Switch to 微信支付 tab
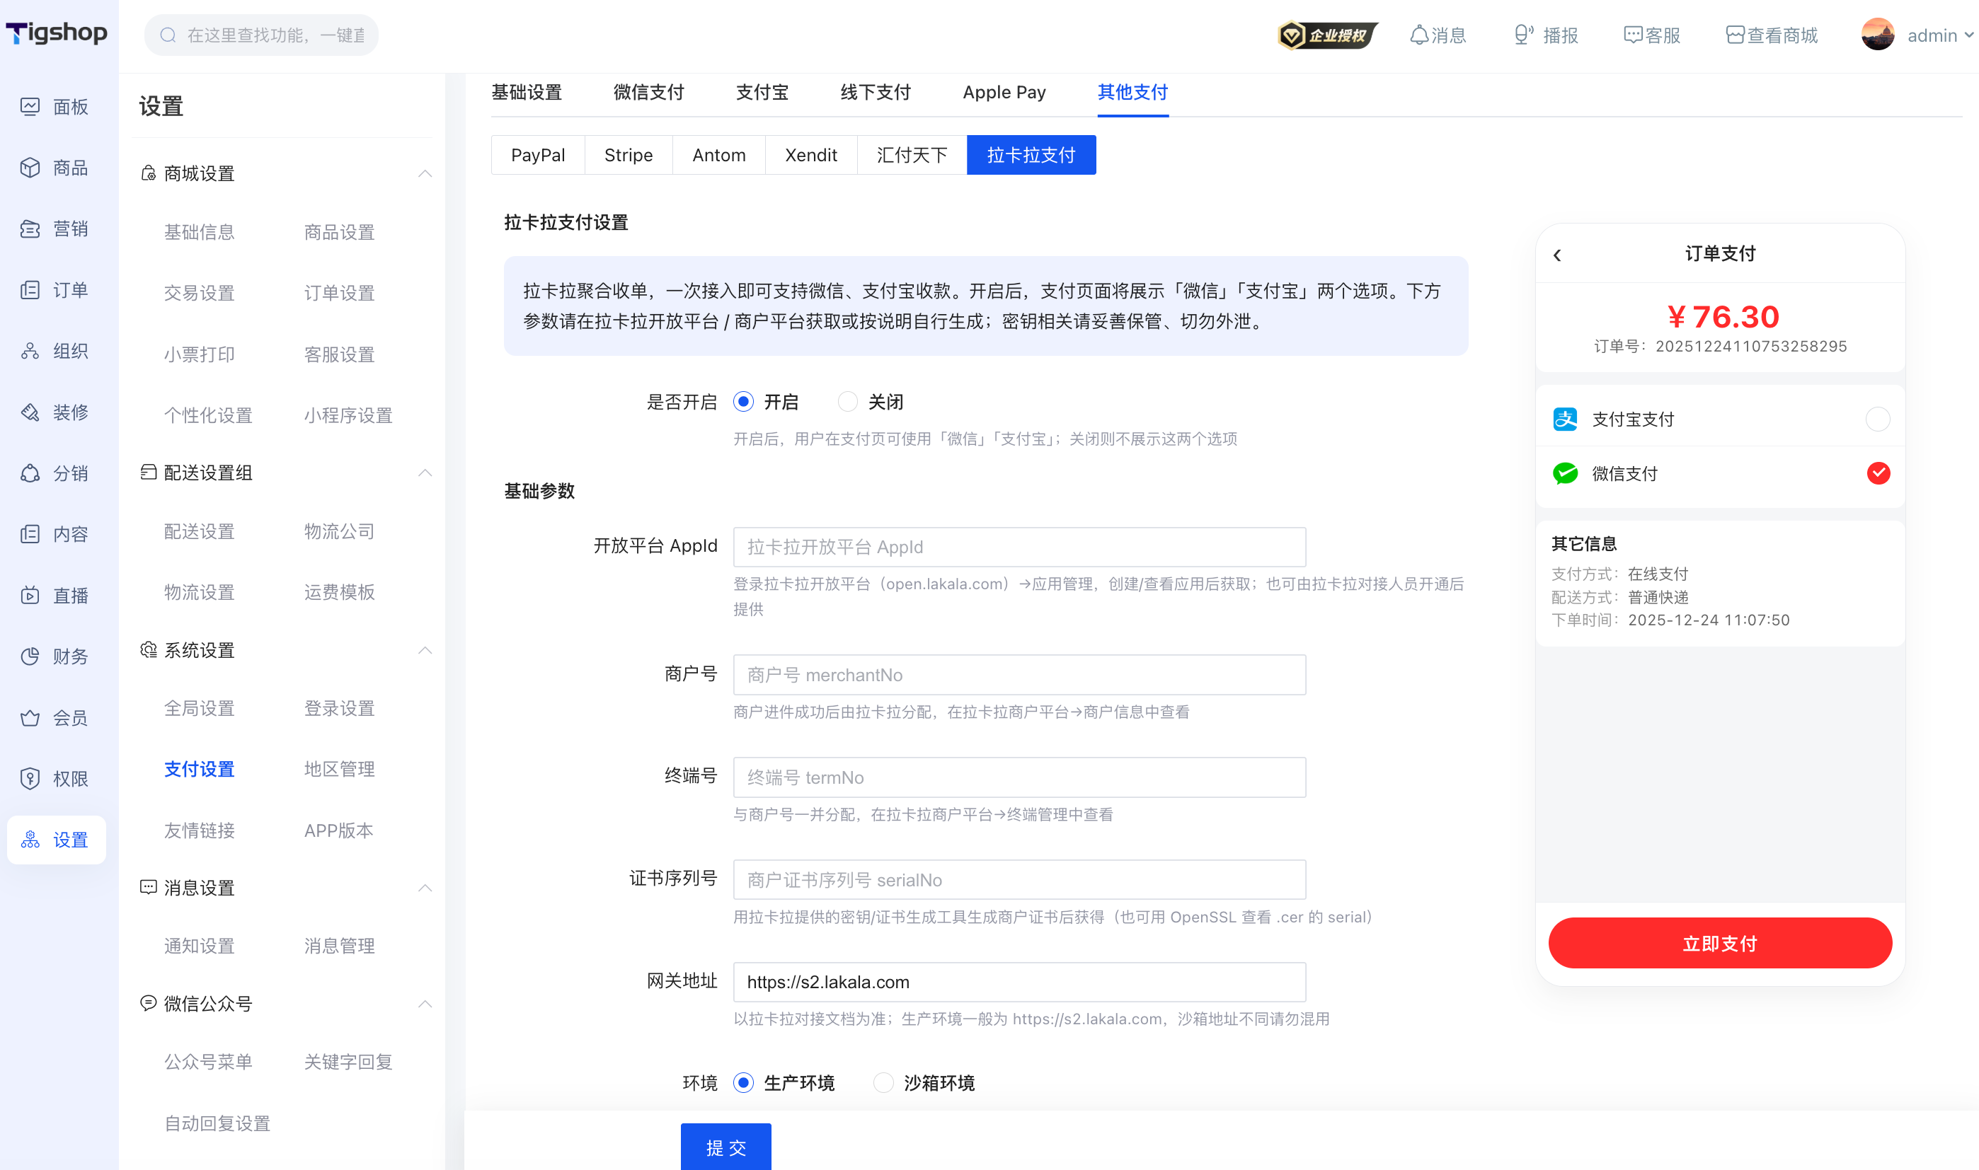 coord(648,92)
